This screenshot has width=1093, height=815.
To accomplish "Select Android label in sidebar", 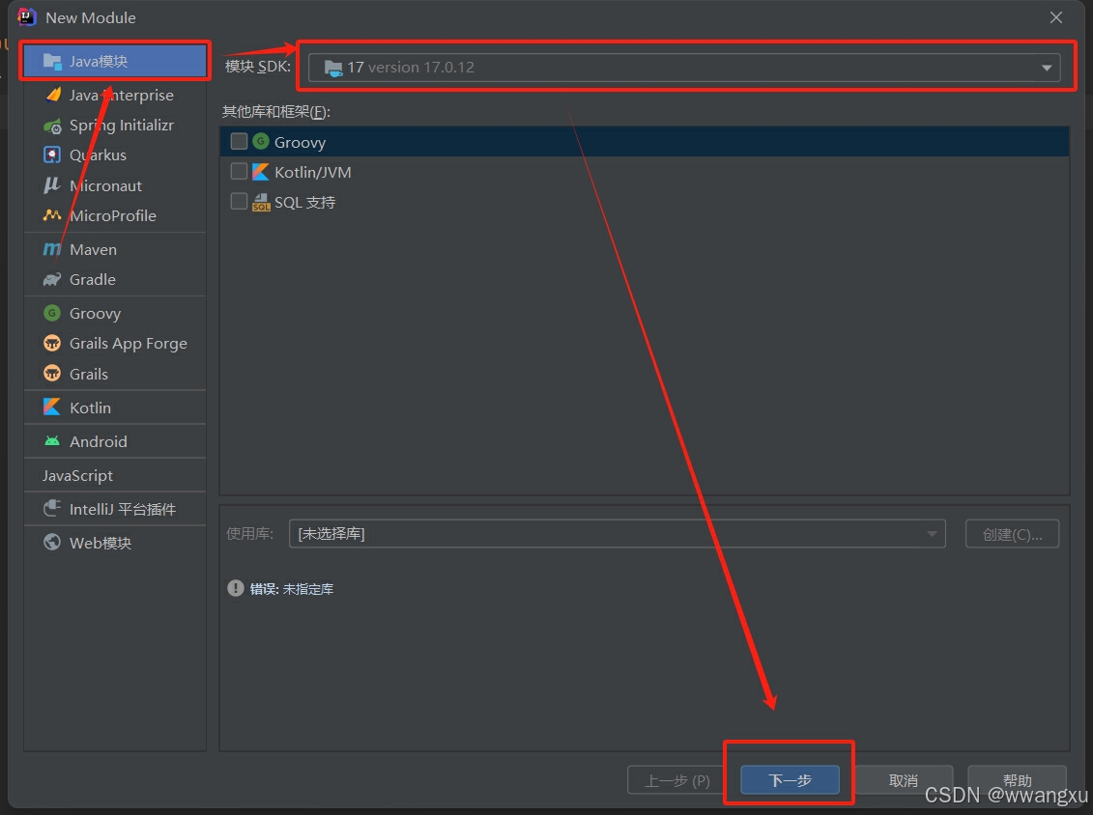I will point(99,441).
